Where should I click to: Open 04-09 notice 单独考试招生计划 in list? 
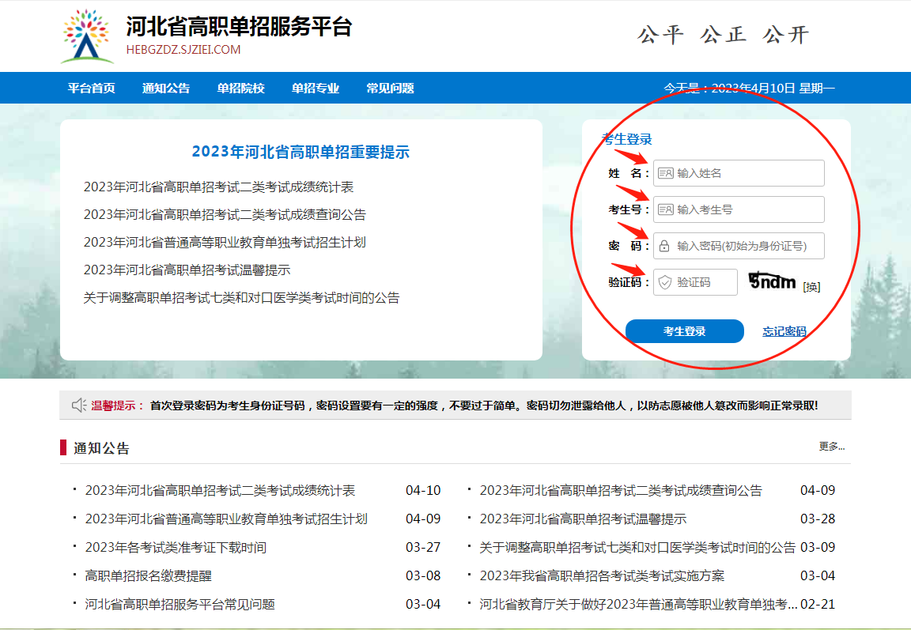[226, 519]
